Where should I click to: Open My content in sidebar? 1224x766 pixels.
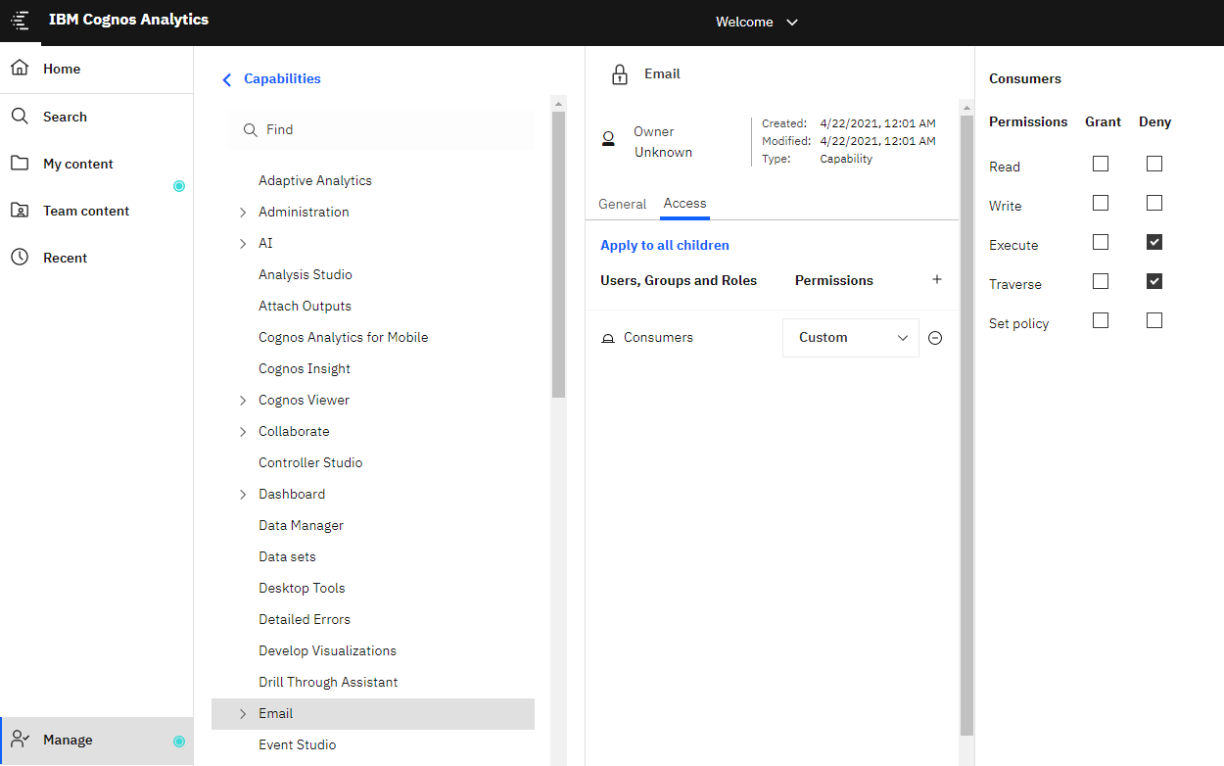coord(97,164)
